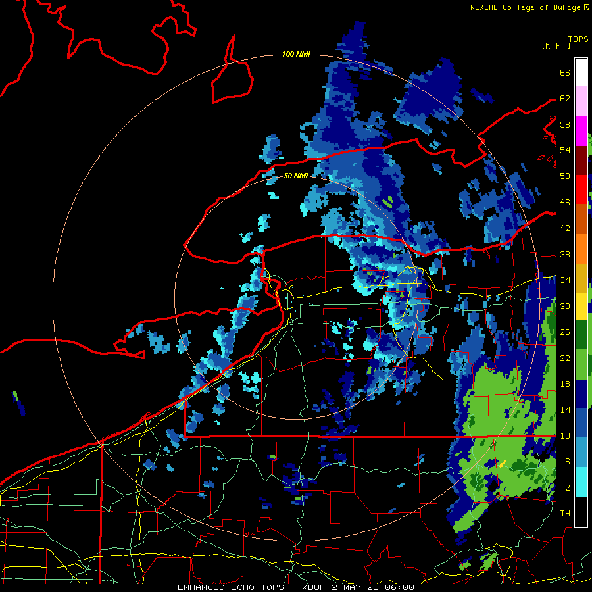Image resolution: width=592 pixels, height=592 pixels.
Task: Click the 18 legend tick label
Action: pyautogui.click(x=565, y=384)
